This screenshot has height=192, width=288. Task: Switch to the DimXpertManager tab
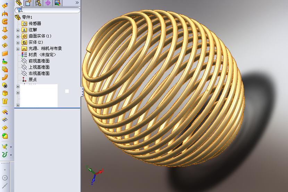[48, 3]
